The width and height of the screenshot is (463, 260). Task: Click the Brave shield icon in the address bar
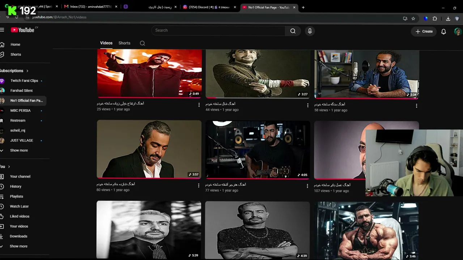[426, 18]
